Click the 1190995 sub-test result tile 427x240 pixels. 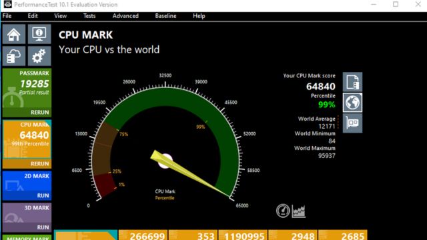click(x=243, y=235)
